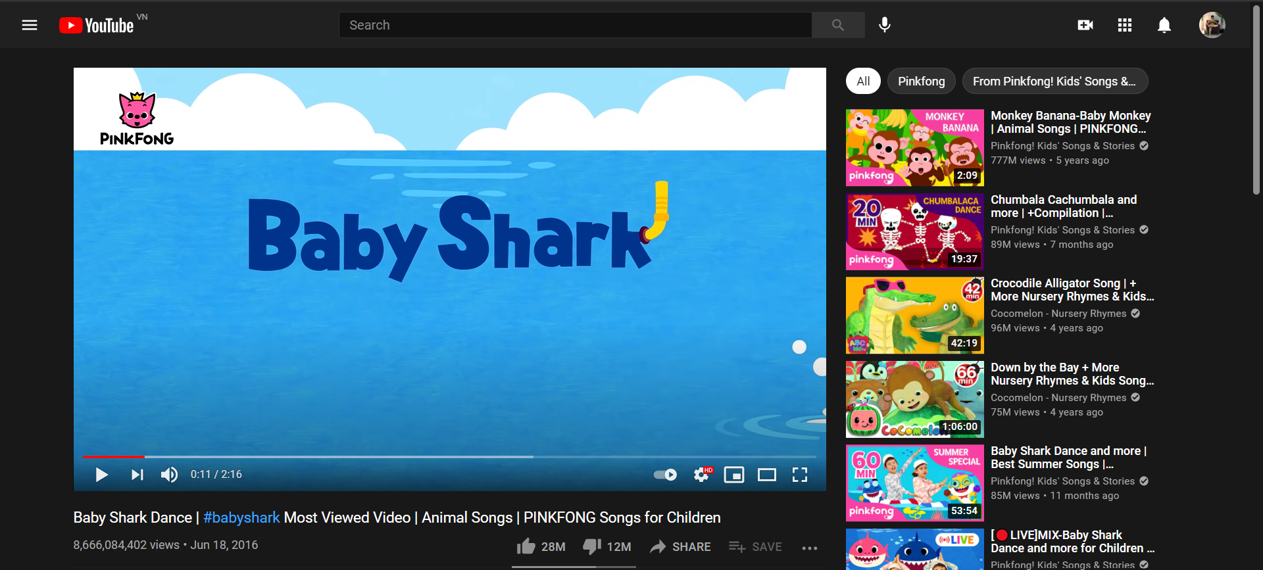Toggle the autoplay switch

(x=665, y=475)
